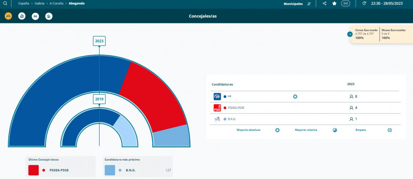
Task: Open the town hall pact icon
Action: point(49,16)
